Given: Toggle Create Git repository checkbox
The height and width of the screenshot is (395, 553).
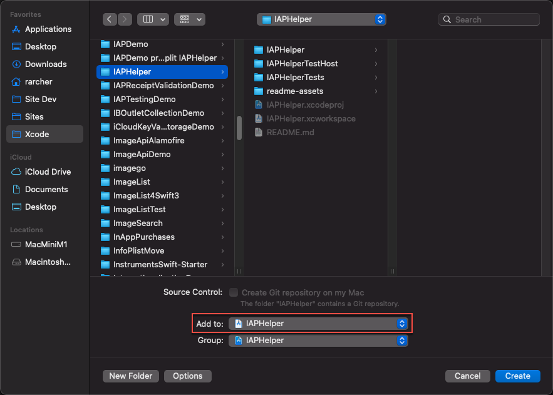Looking at the screenshot, I should 234,292.
